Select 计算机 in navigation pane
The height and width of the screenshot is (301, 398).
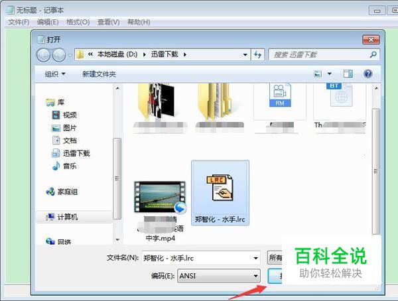point(74,217)
